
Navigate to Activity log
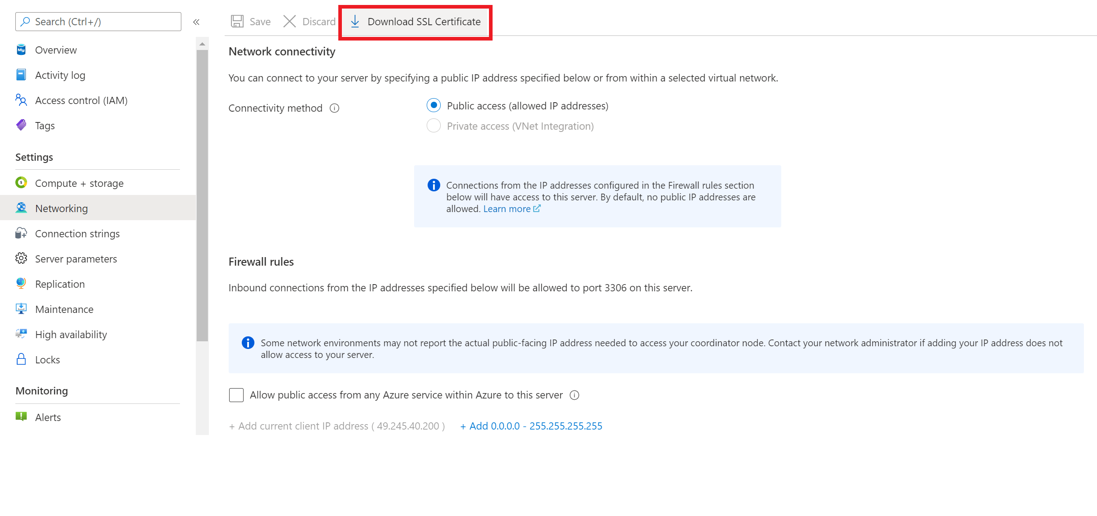61,75
